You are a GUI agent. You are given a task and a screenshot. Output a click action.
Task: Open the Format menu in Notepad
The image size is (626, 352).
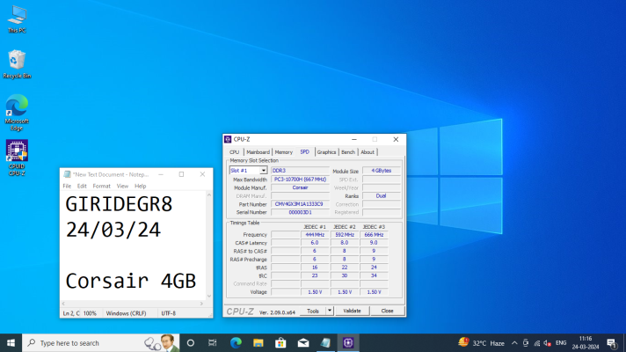click(x=101, y=187)
